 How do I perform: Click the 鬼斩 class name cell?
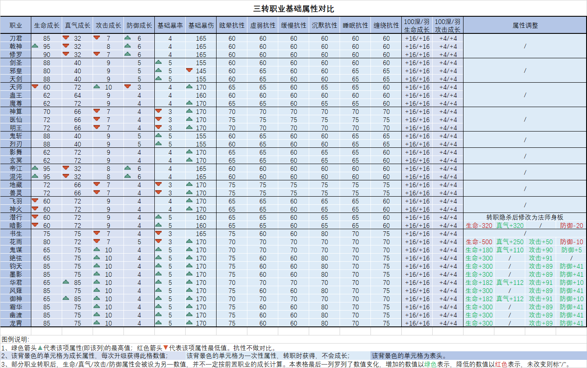(x=16, y=136)
